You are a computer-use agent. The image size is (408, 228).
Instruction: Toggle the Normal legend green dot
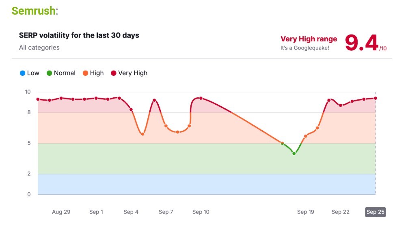pos(50,73)
